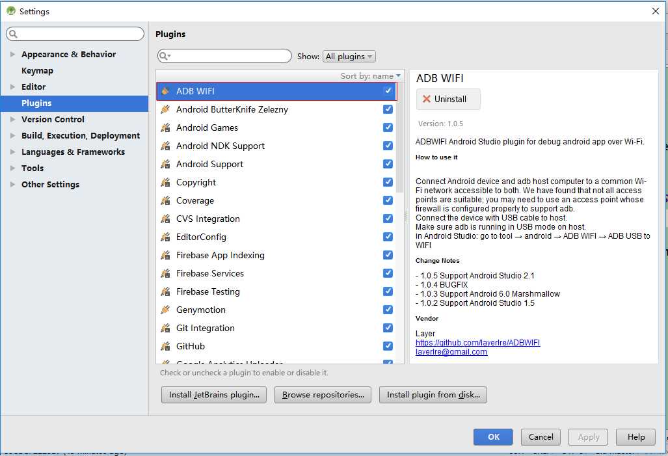Click the Firebase Testing plugin icon

point(165,291)
